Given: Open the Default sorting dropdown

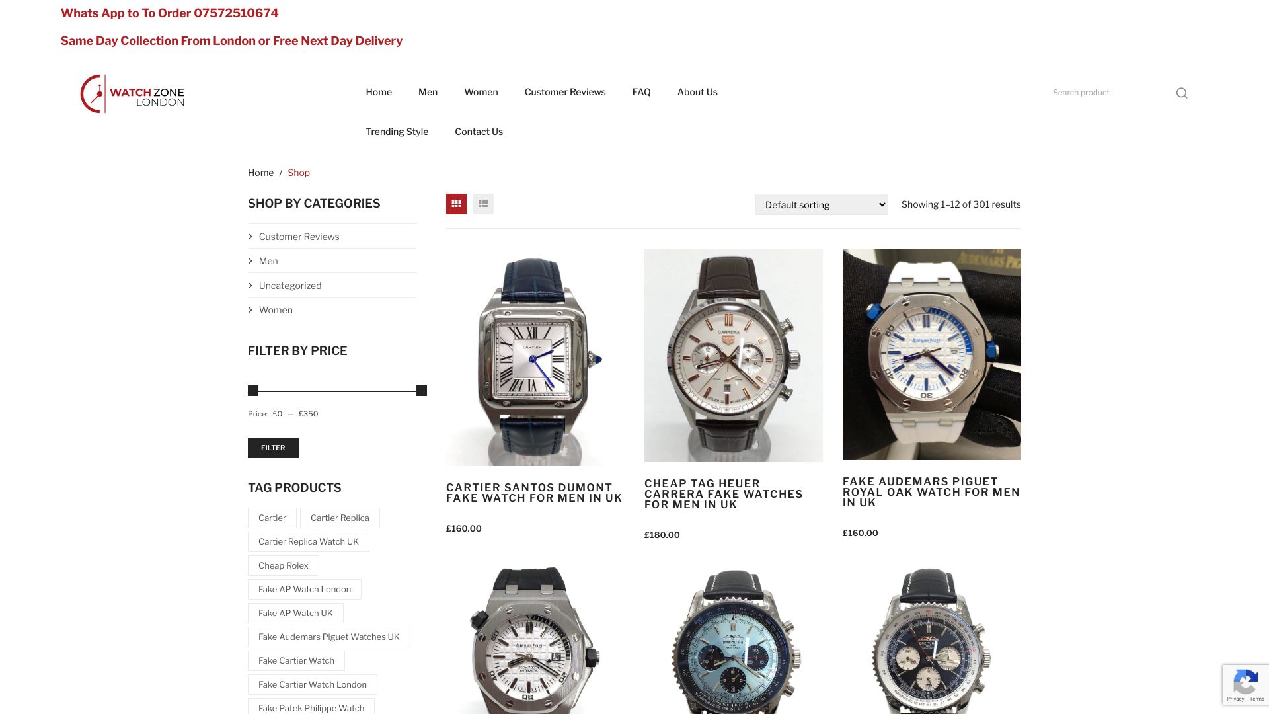Looking at the screenshot, I should pos(822,204).
